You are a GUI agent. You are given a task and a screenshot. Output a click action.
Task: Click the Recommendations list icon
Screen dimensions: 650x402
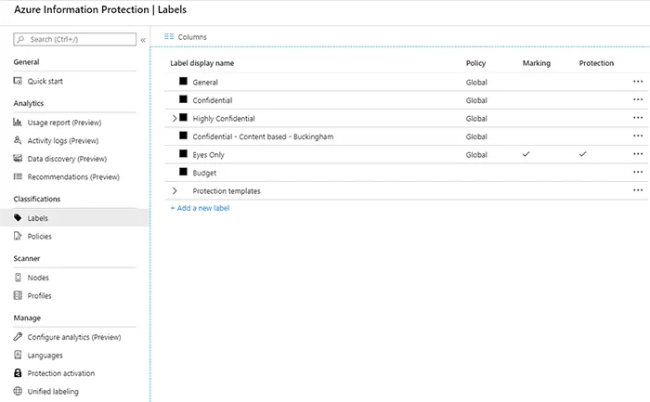pyautogui.click(x=18, y=176)
